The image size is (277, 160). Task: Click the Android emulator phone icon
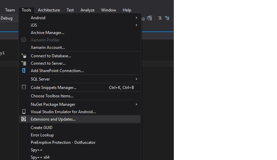24,111
